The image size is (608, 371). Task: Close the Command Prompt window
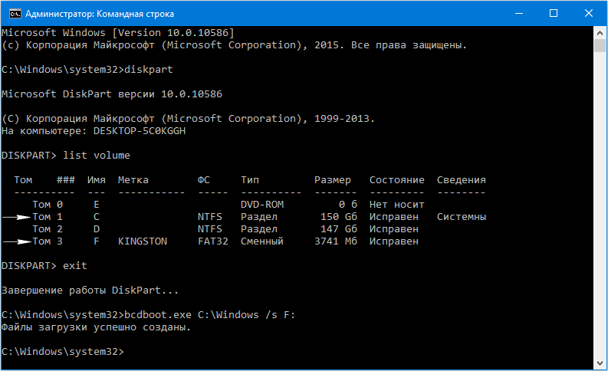click(x=588, y=13)
